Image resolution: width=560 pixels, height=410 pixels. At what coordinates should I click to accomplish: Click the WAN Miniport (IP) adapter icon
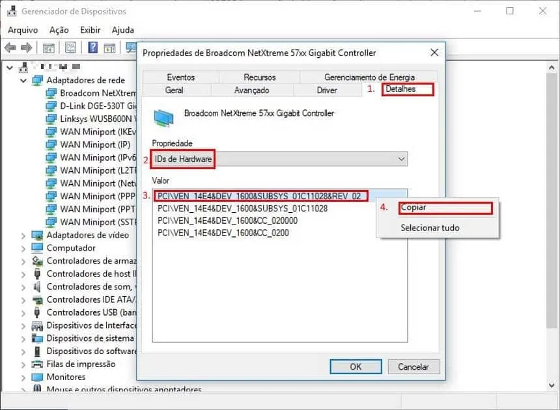tap(51, 144)
